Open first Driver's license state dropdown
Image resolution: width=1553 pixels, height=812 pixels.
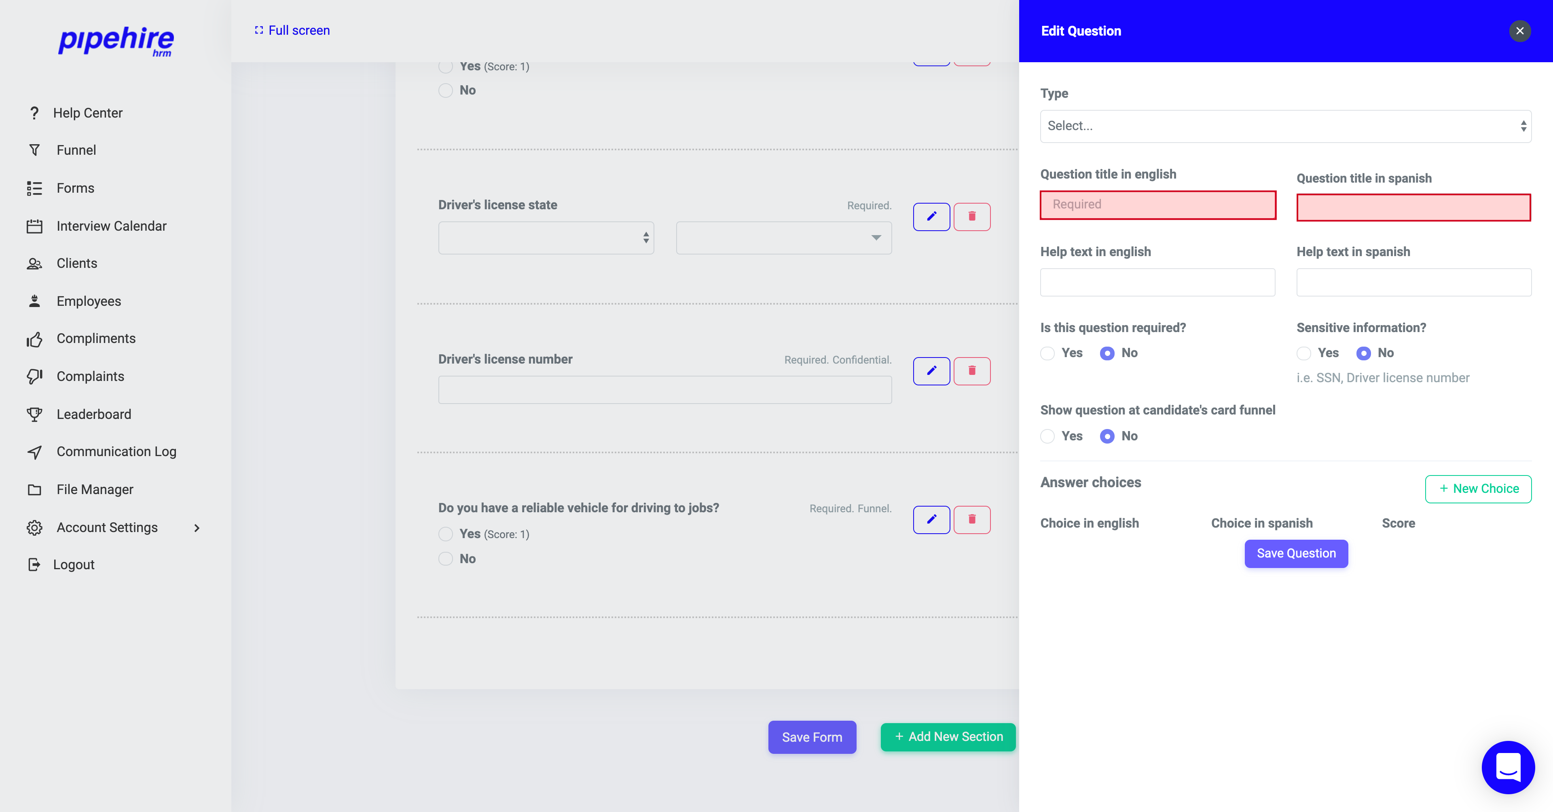[546, 238]
